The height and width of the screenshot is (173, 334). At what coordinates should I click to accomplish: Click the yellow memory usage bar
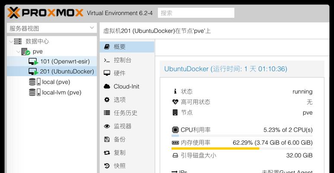[215, 148]
